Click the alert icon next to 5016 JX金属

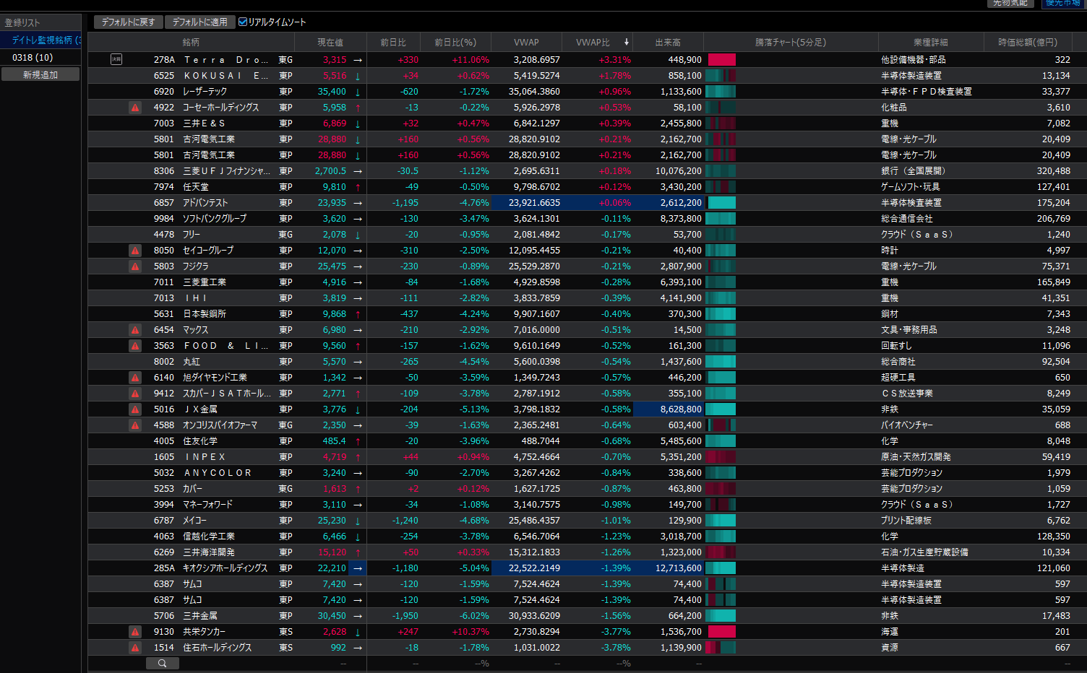point(135,409)
